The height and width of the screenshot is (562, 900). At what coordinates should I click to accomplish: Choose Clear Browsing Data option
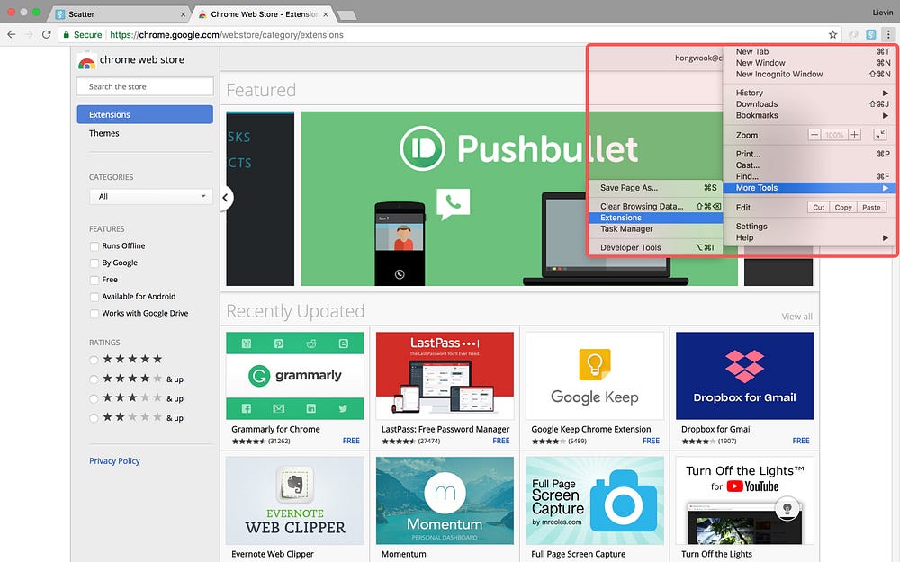655,206
